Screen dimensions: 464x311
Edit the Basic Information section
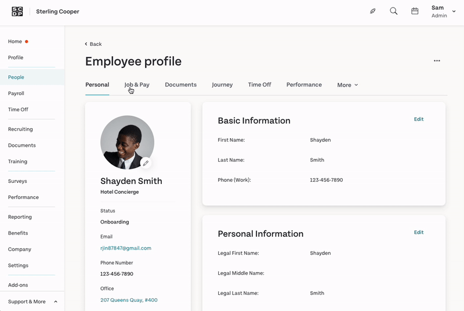(x=419, y=120)
